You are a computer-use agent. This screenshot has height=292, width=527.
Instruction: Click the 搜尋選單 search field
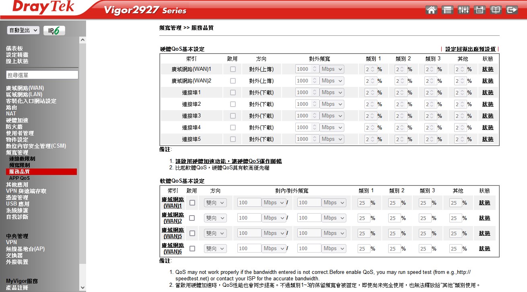pyautogui.click(x=42, y=75)
